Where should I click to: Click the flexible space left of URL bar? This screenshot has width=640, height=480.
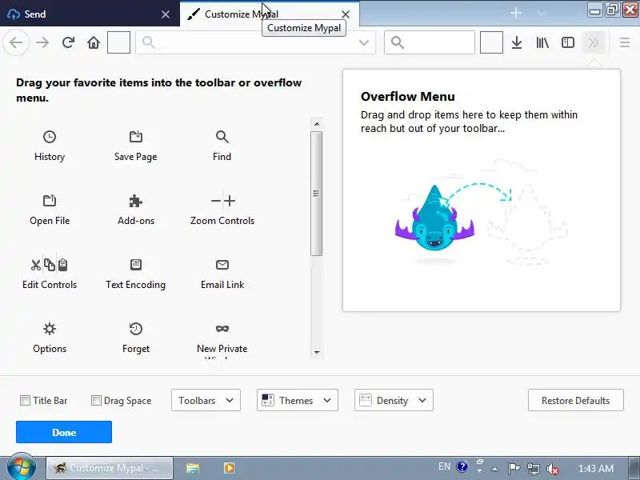118,42
